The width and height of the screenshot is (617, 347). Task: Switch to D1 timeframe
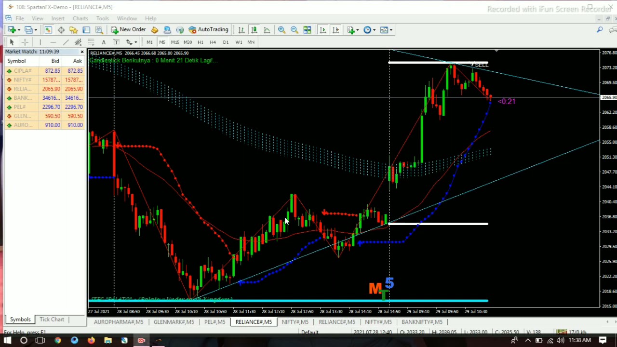click(226, 42)
